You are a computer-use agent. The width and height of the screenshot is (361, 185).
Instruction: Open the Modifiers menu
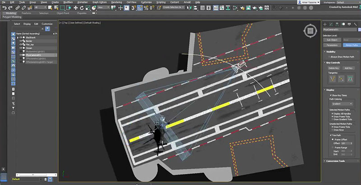pos(68,2)
